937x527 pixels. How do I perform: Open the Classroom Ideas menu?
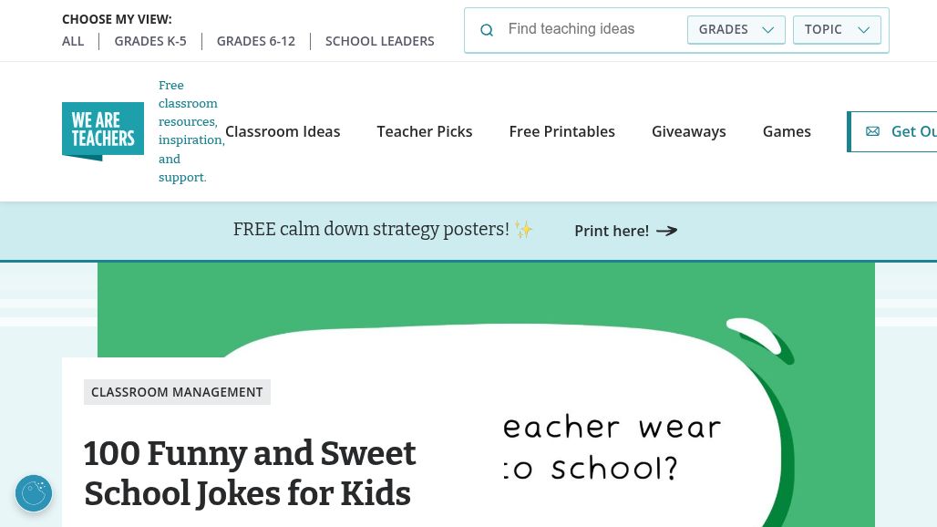[x=283, y=131]
